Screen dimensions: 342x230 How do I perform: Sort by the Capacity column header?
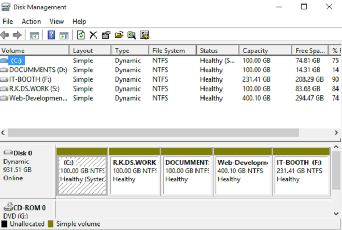[265, 51]
